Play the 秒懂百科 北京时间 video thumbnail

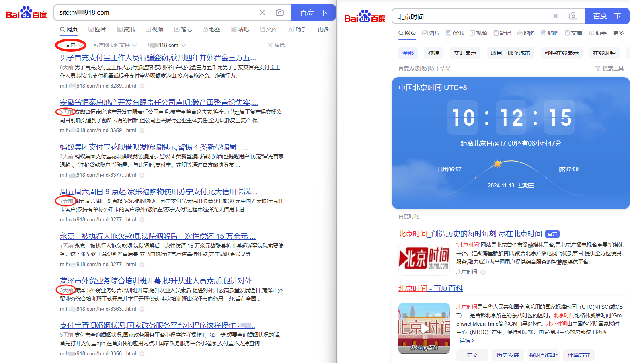(424, 328)
